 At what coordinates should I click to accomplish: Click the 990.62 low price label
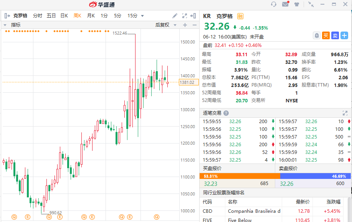[x=55, y=213]
